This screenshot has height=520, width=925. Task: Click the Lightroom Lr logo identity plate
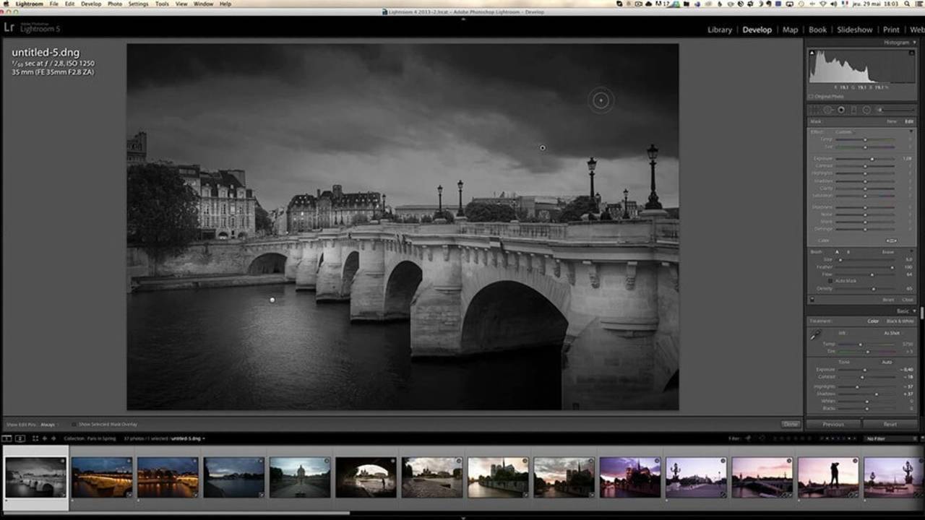click(9, 28)
